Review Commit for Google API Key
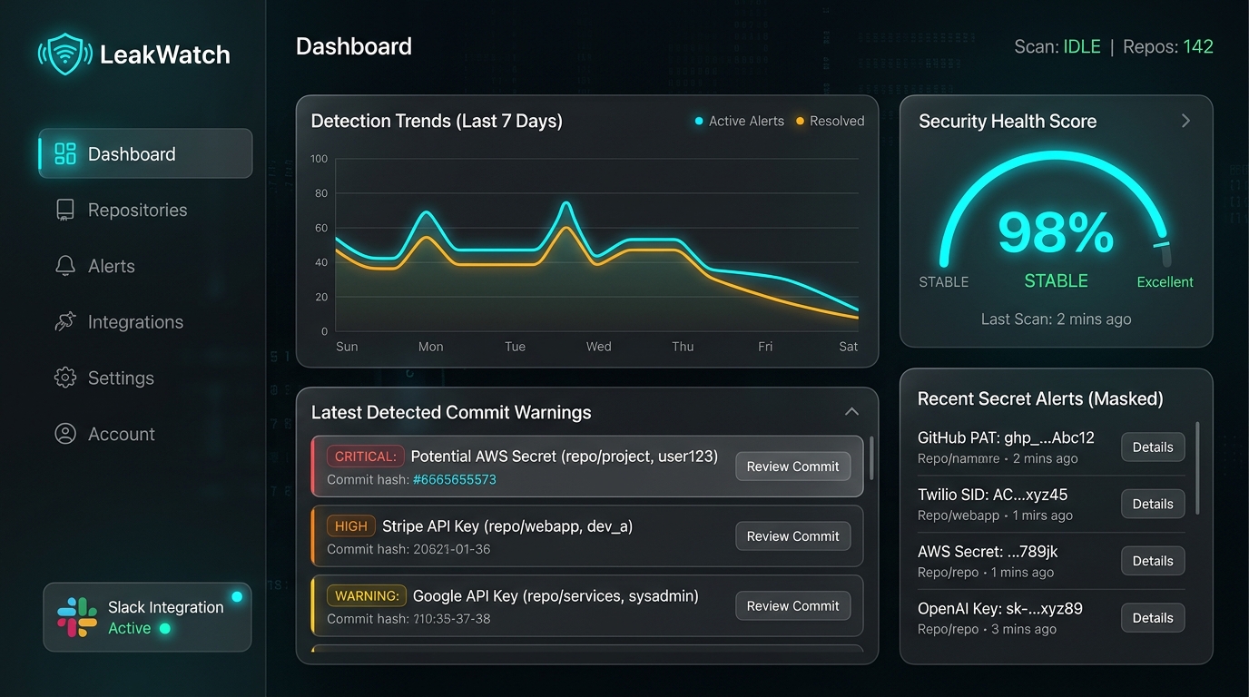The width and height of the screenshot is (1249, 697). [x=792, y=606]
